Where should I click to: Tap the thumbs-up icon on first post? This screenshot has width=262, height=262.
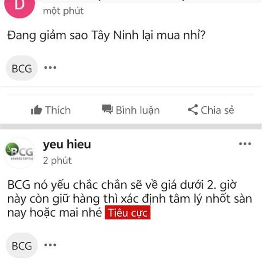(x=36, y=110)
